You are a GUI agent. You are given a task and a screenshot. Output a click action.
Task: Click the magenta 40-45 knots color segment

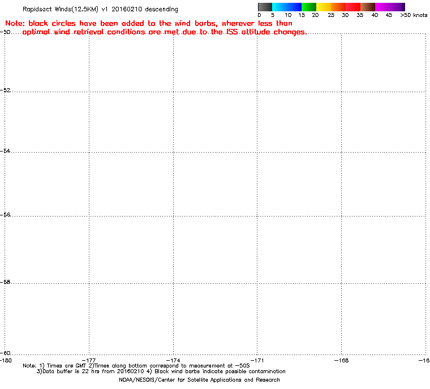[x=382, y=7]
